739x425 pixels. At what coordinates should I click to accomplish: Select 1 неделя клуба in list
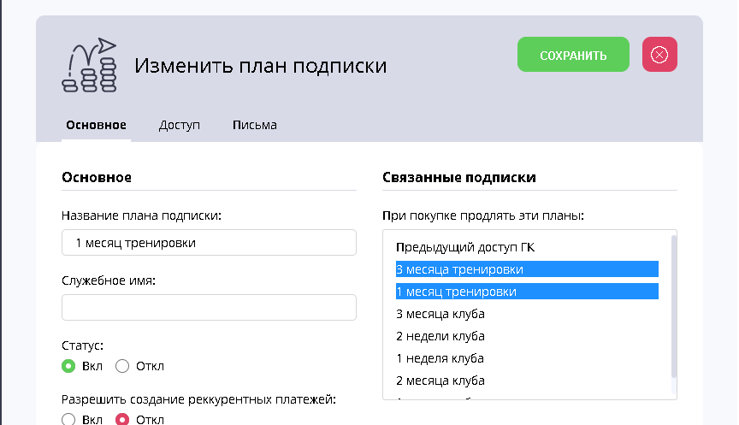pyautogui.click(x=527, y=358)
